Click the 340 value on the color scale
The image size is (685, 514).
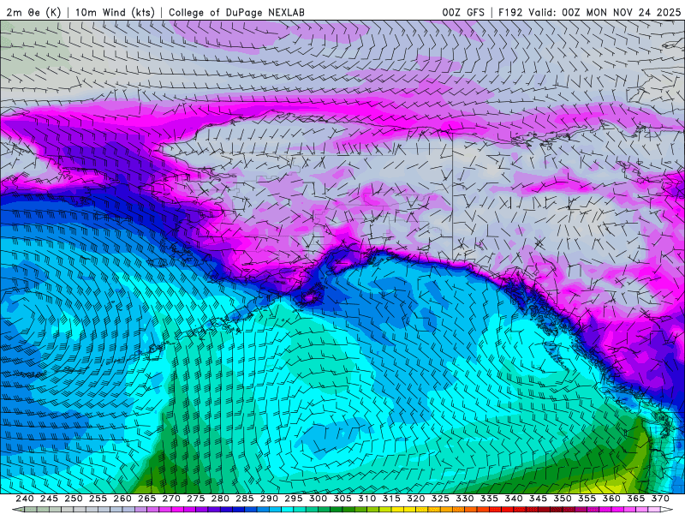[x=514, y=499]
